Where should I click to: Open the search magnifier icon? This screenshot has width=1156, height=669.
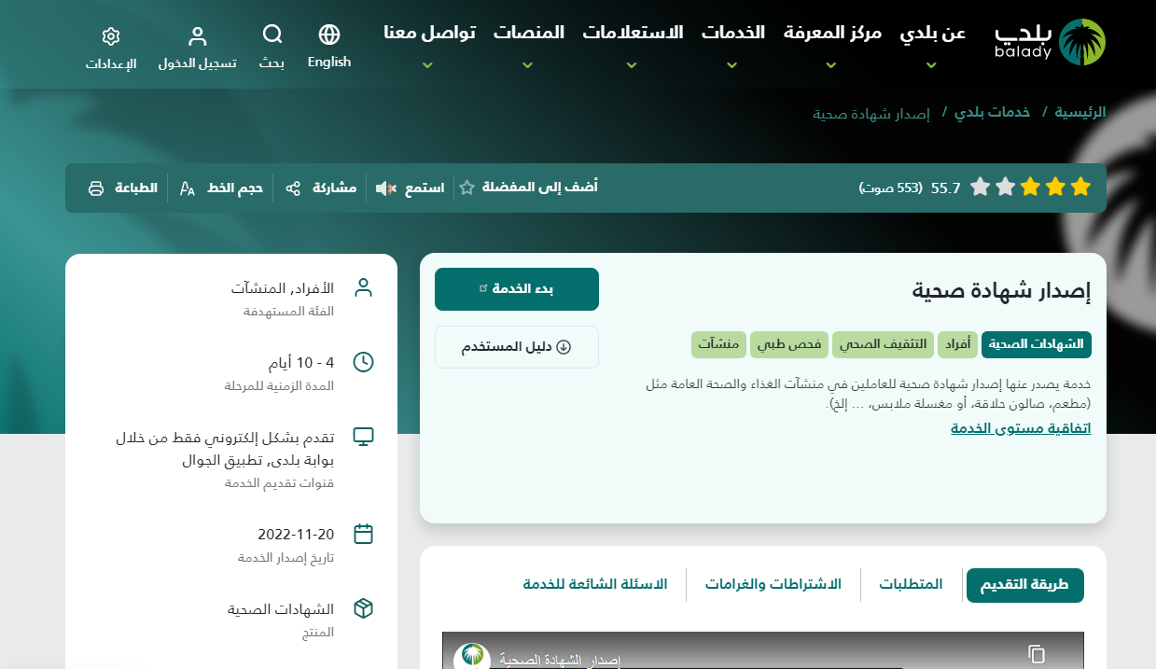[272, 35]
